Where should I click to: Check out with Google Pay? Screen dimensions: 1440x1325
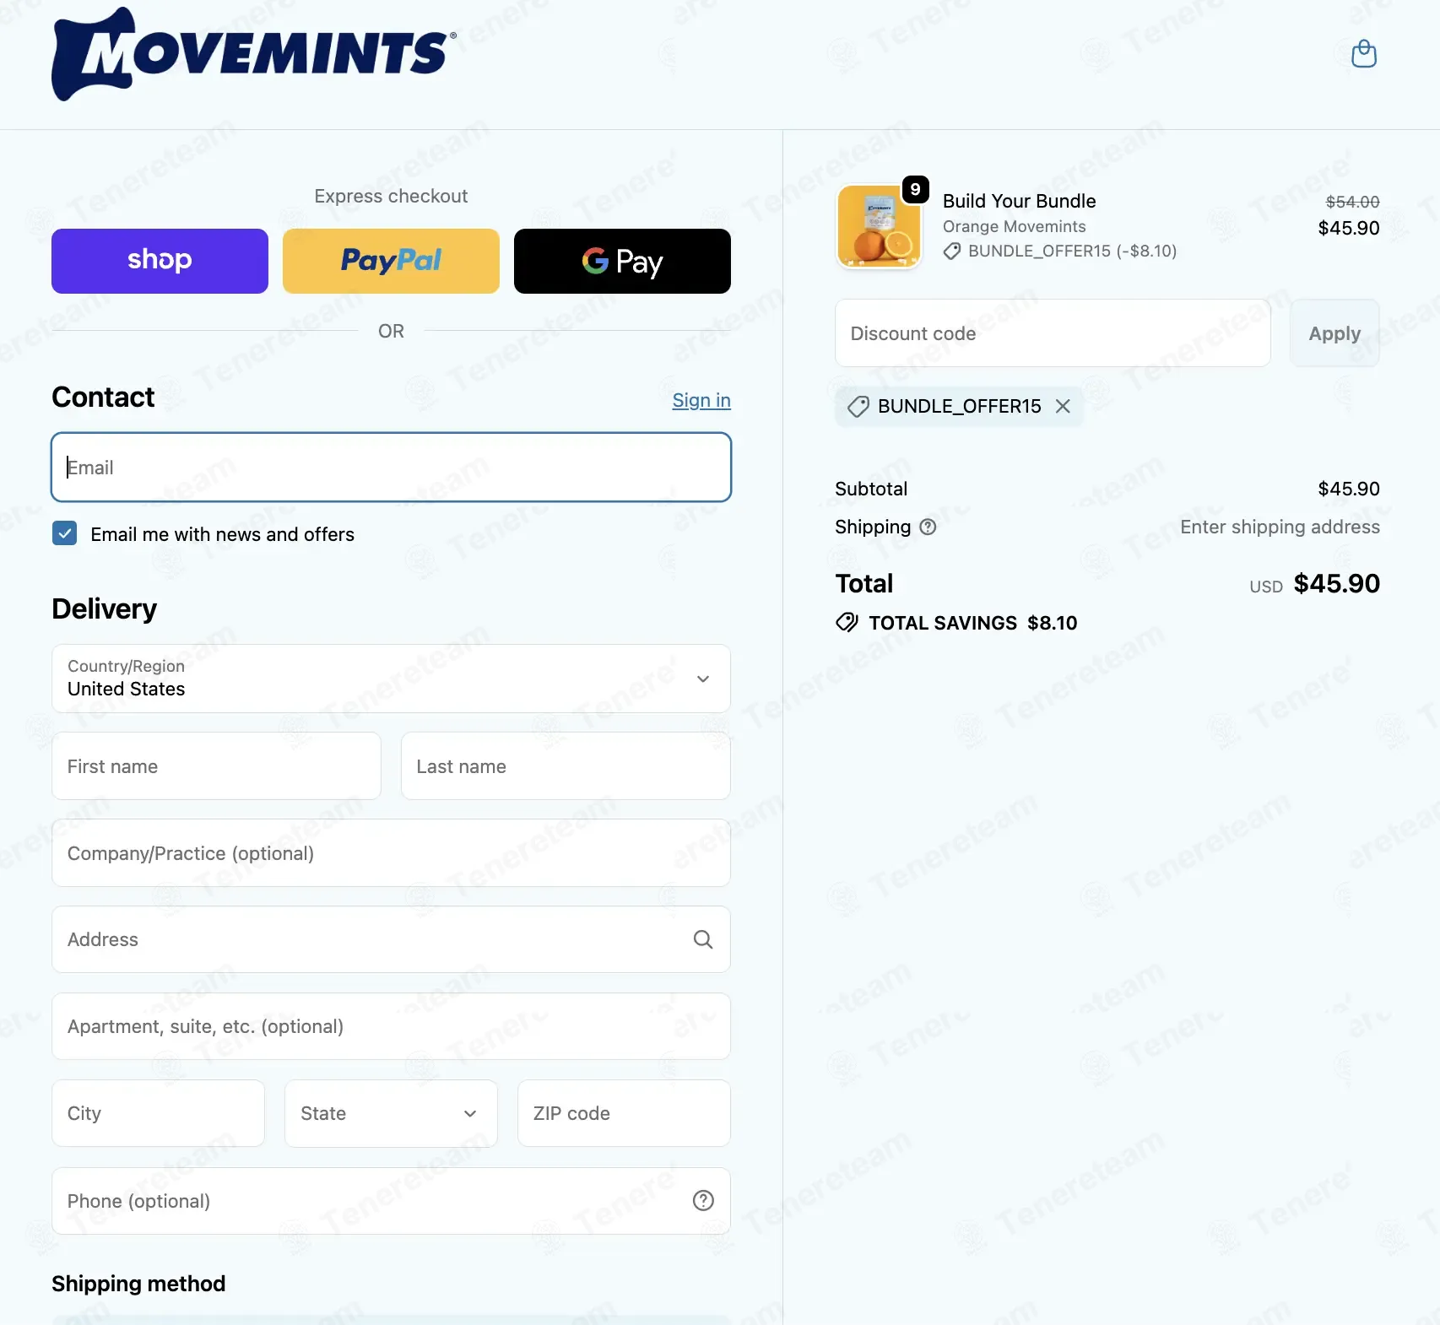click(x=622, y=261)
